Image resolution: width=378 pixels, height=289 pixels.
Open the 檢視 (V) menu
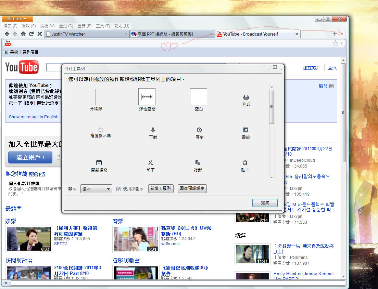tap(47, 26)
